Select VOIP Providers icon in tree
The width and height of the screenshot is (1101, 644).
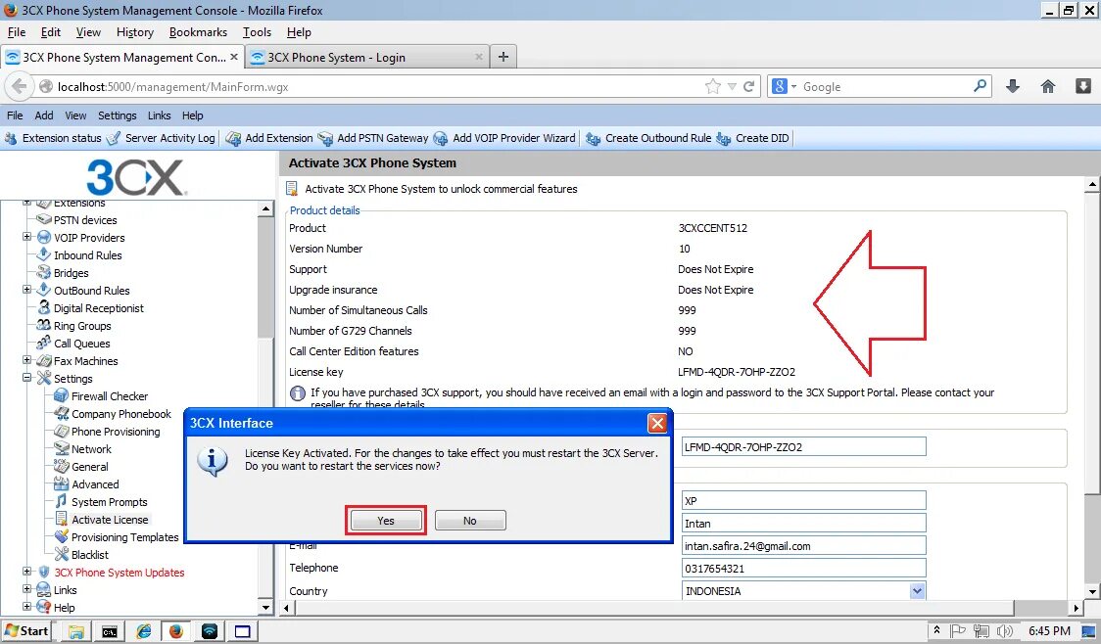(44, 237)
